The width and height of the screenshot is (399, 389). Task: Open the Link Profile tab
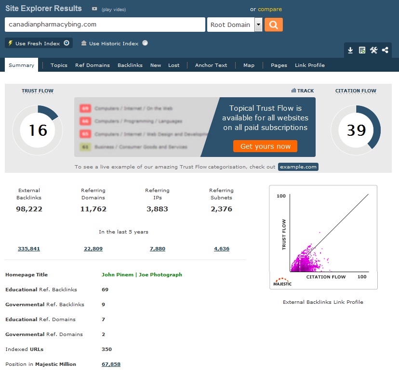pos(310,65)
